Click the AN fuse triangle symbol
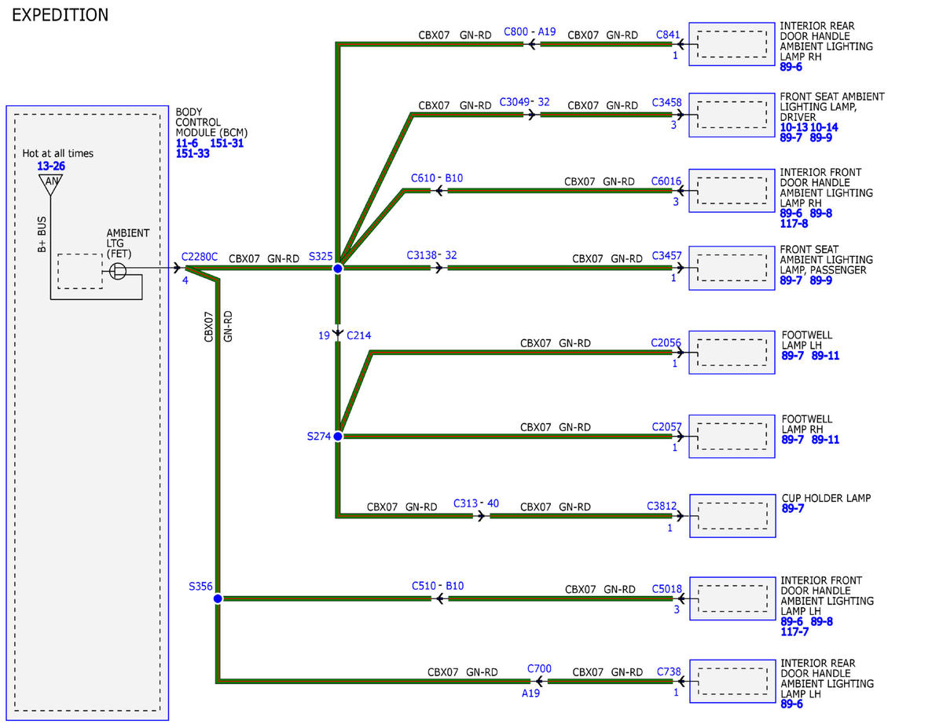 [51, 184]
